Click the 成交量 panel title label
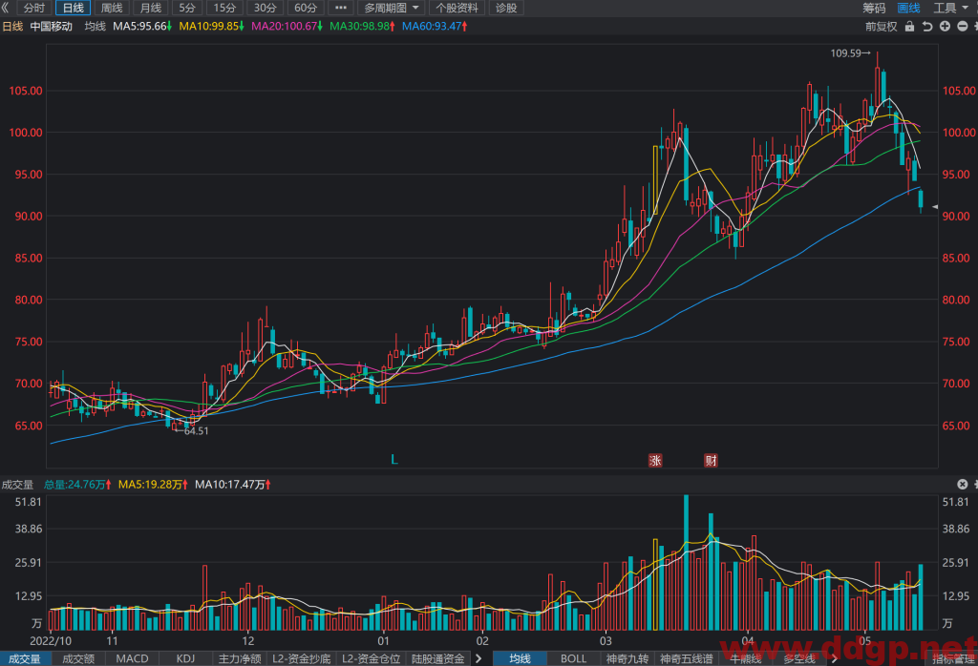Viewport: 978px width, 666px height. point(17,484)
